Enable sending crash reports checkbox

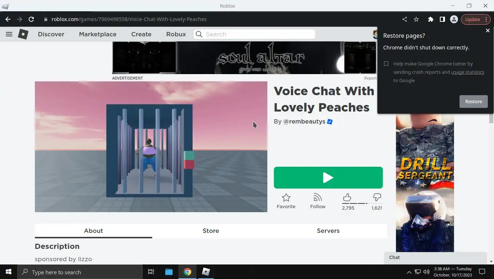(386, 64)
